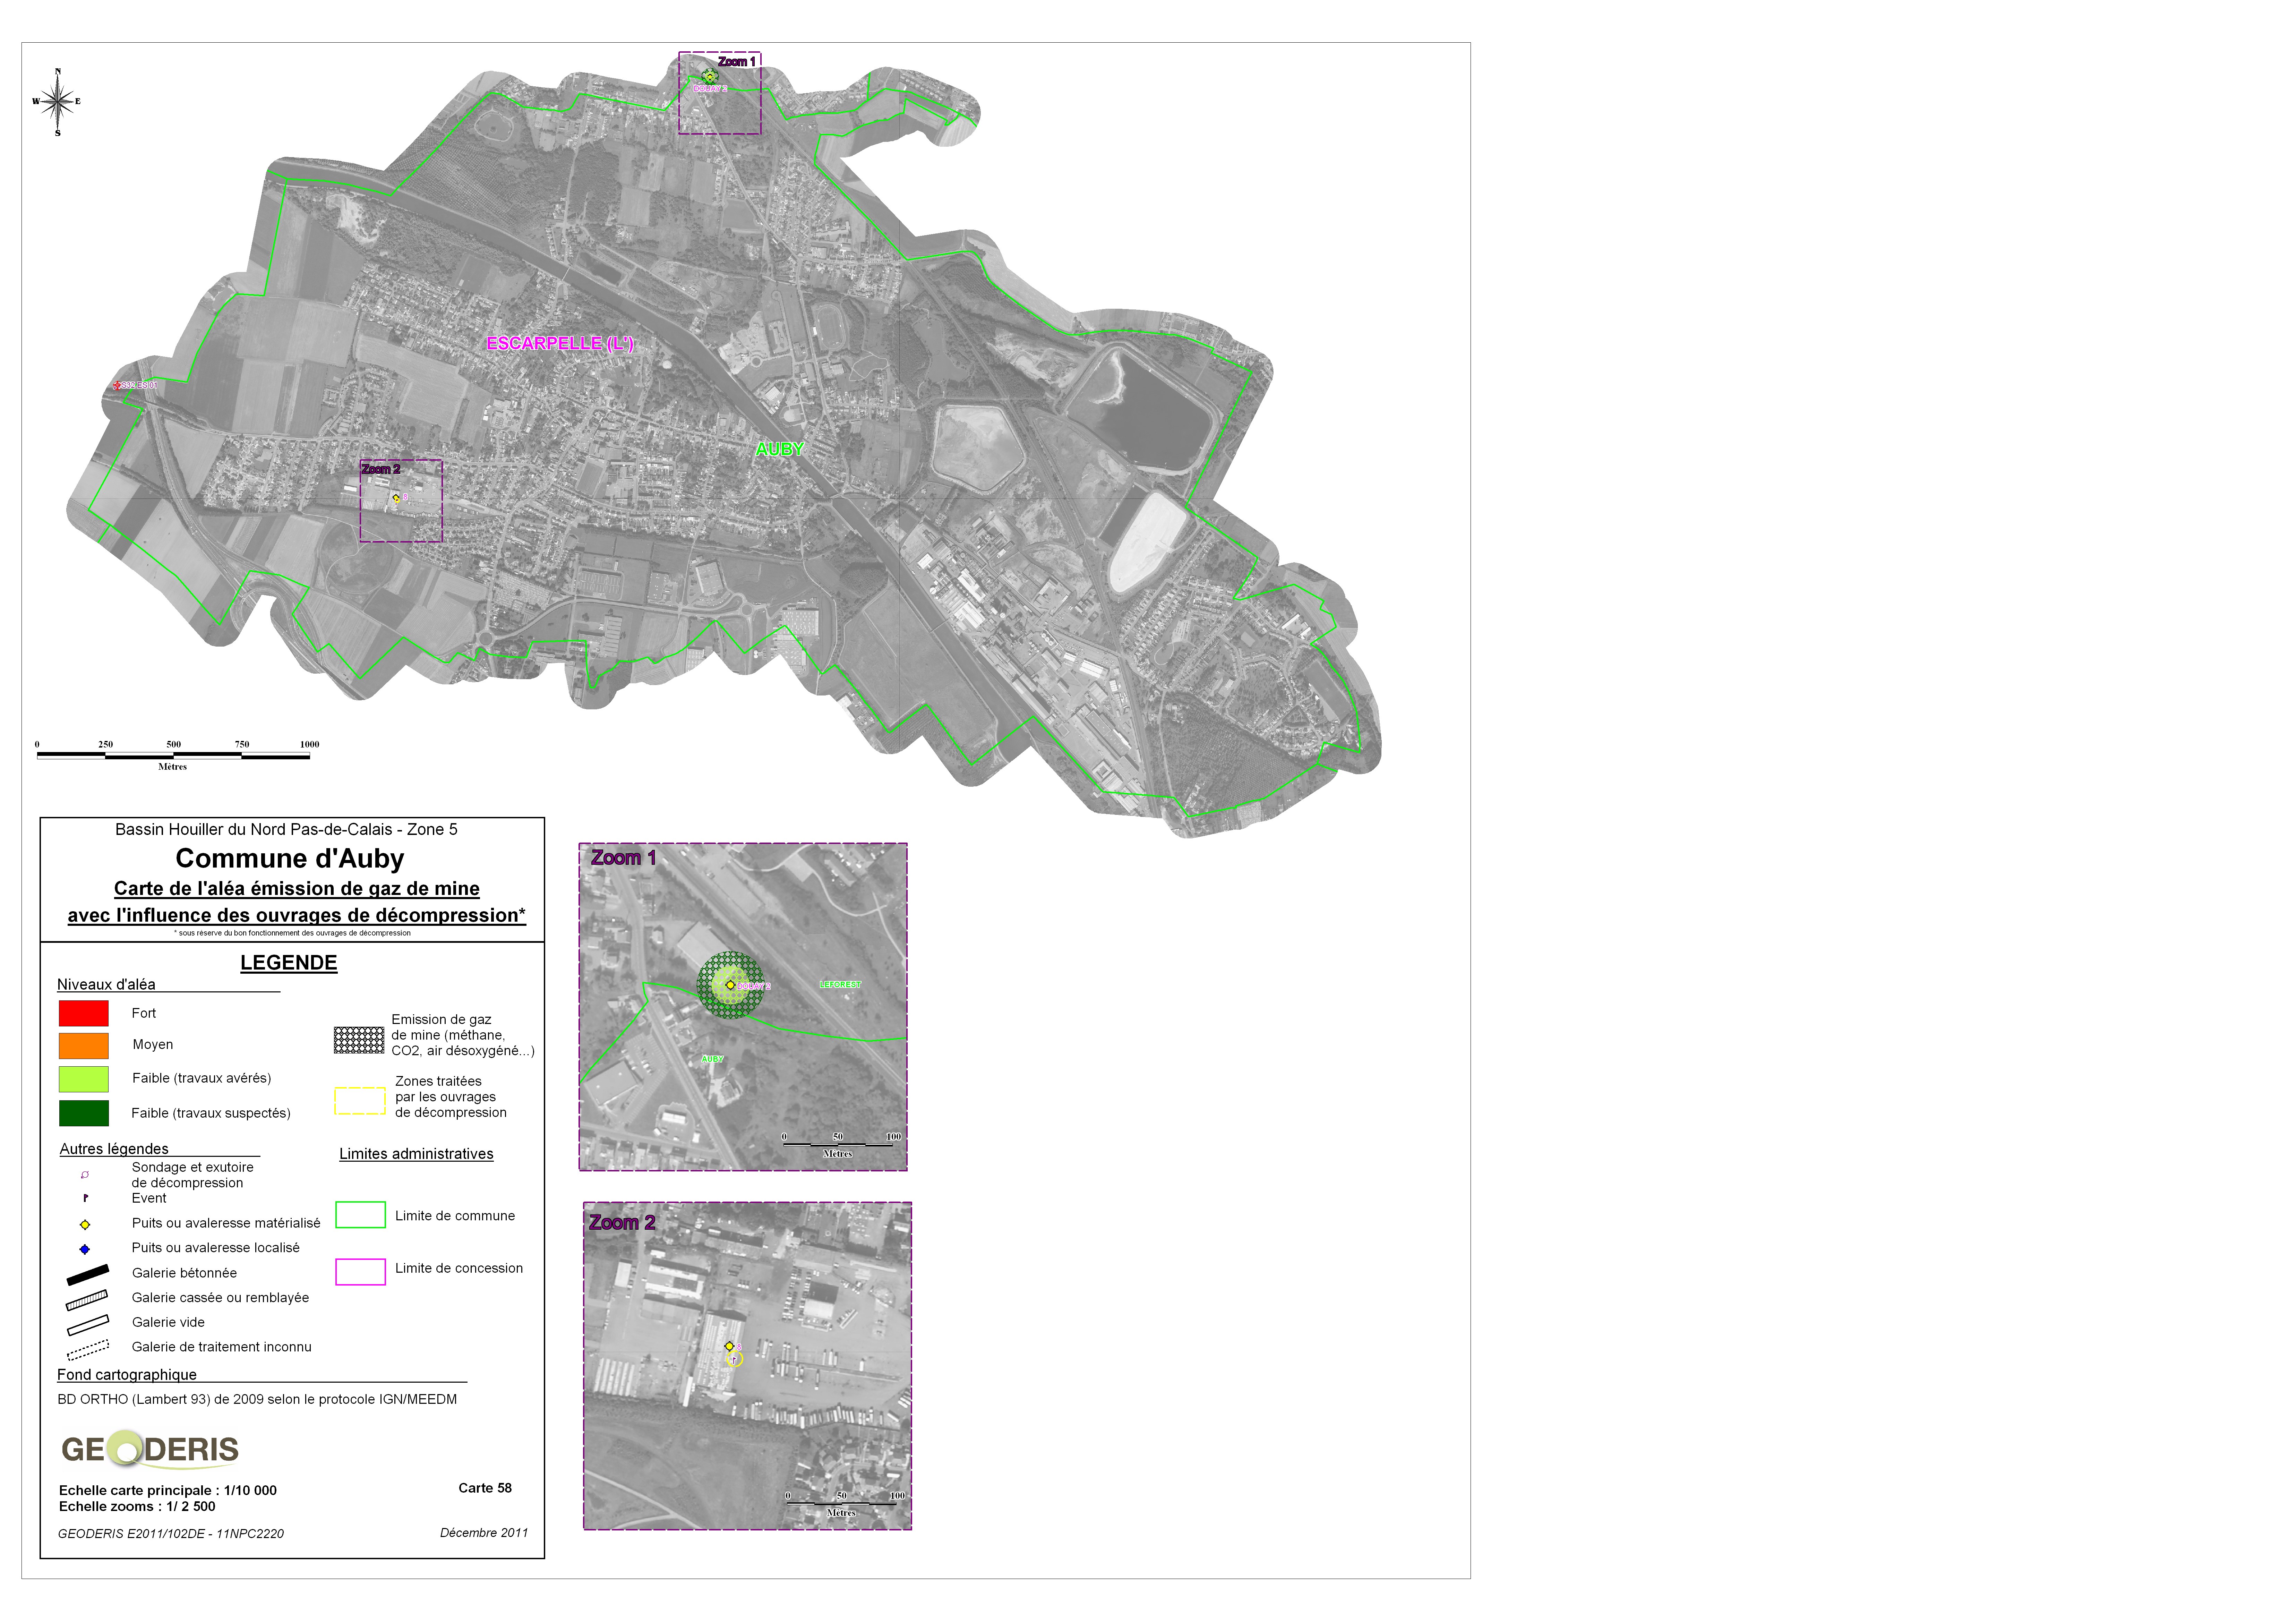Click the green Limite de commune legend box
Viewport: 2296px width, 1622px height.
point(360,1215)
